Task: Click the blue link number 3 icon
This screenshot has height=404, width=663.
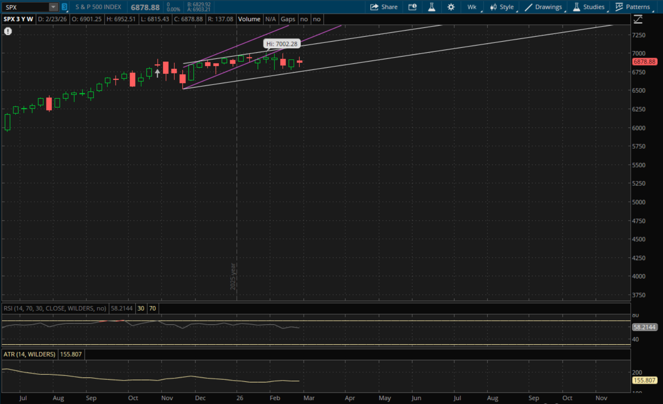Action: click(x=65, y=7)
